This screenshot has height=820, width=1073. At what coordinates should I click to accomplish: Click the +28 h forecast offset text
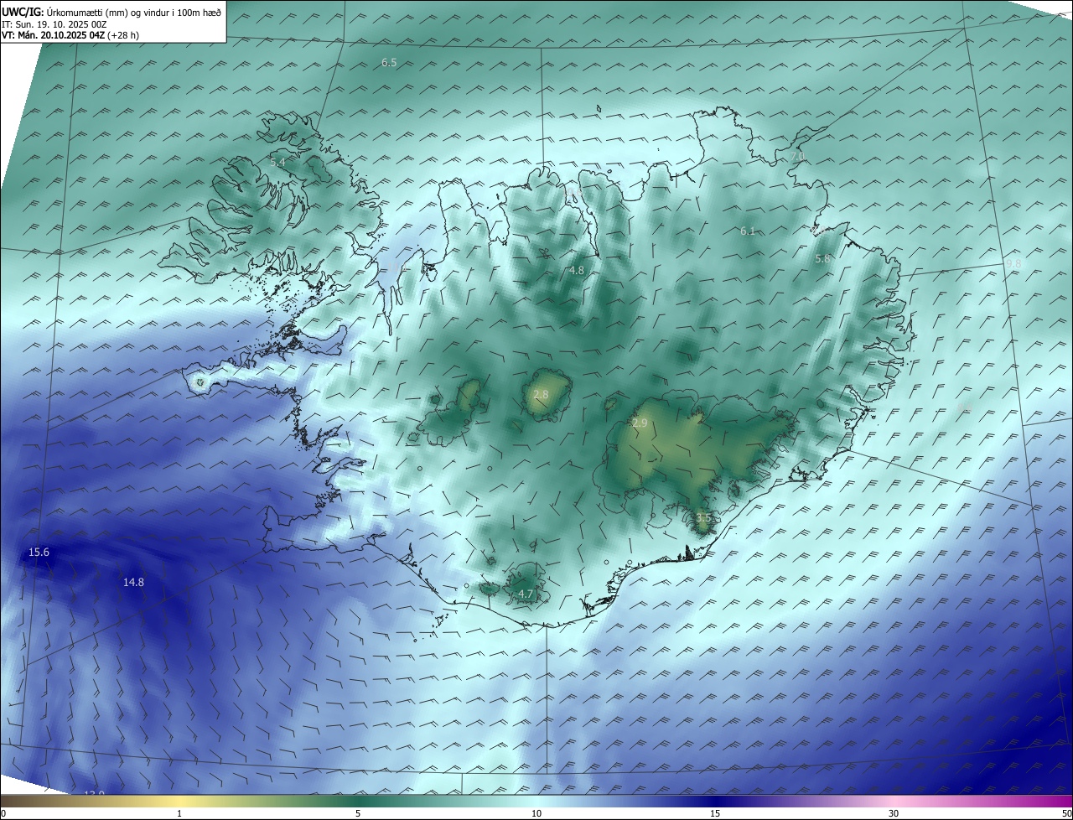pos(122,35)
